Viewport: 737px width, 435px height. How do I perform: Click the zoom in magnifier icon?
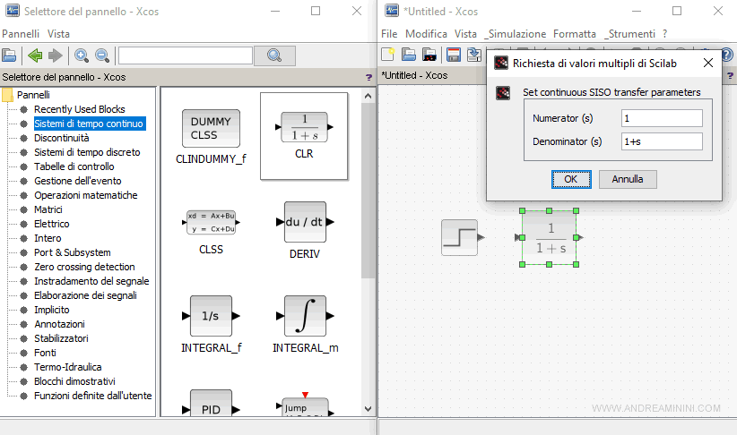(x=82, y=55)
